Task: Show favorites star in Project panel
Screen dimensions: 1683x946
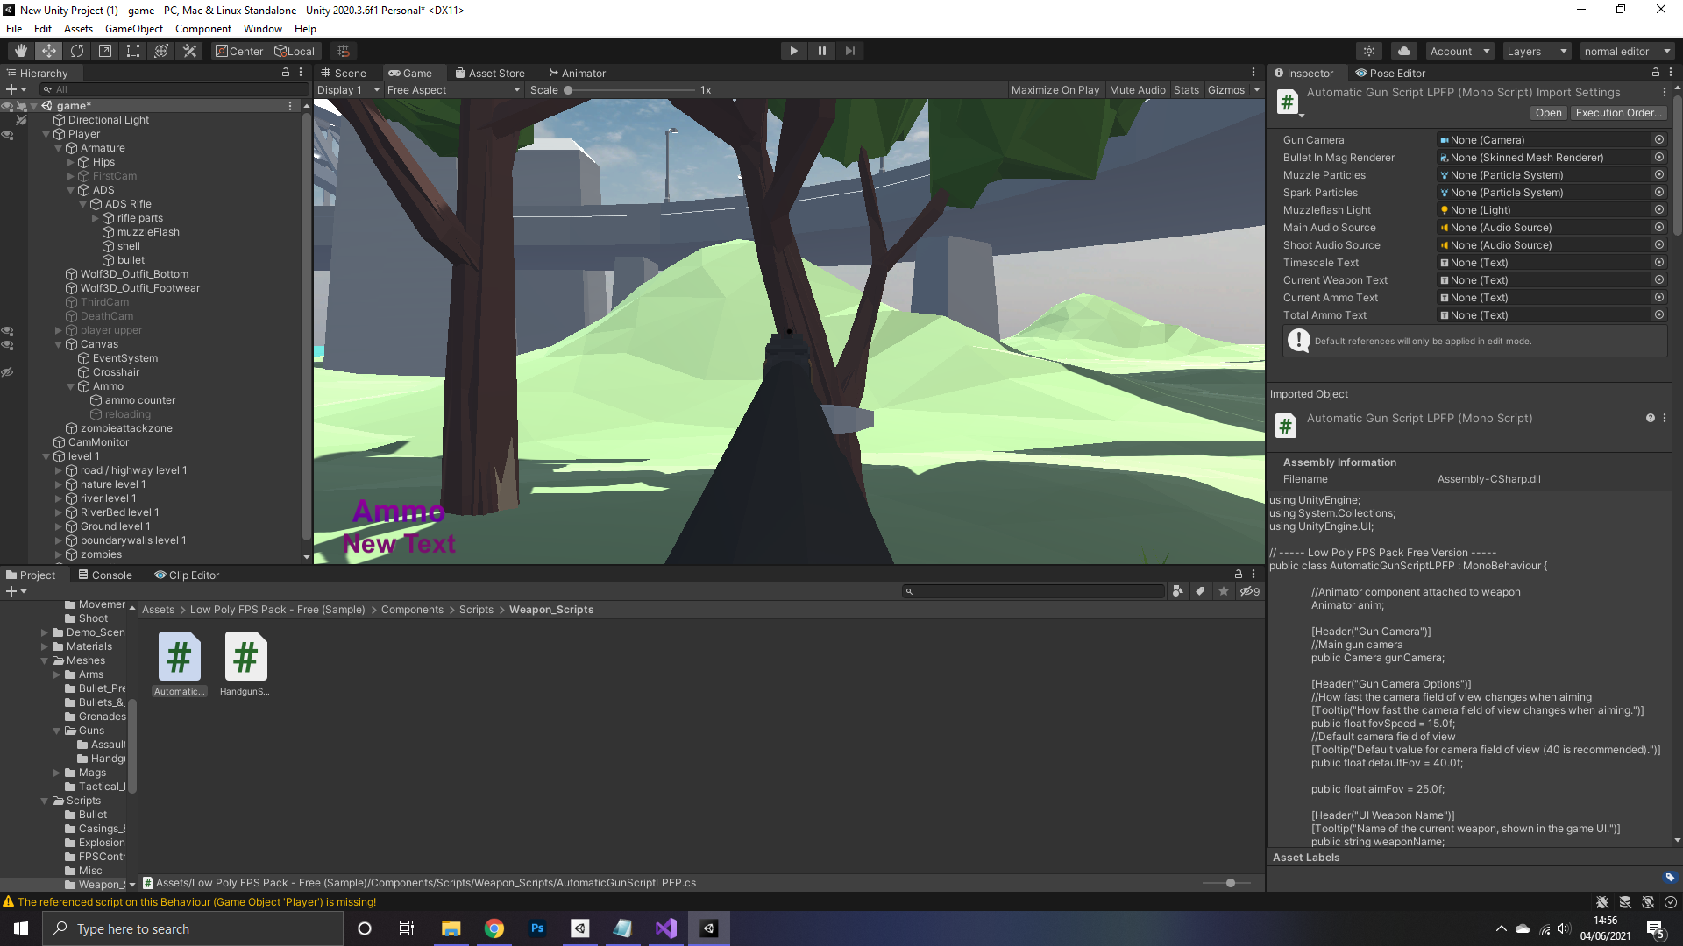Action: click(1224, 591)
